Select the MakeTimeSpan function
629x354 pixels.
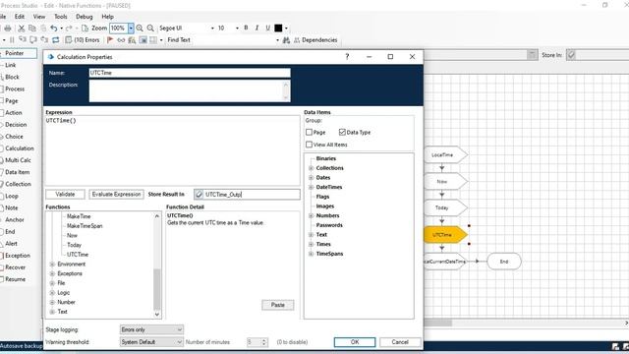pyautogui.click(x=85, y=226)
